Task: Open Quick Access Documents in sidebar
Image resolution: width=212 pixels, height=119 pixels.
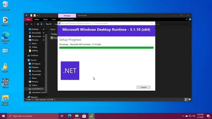Action: click(36, 36)
